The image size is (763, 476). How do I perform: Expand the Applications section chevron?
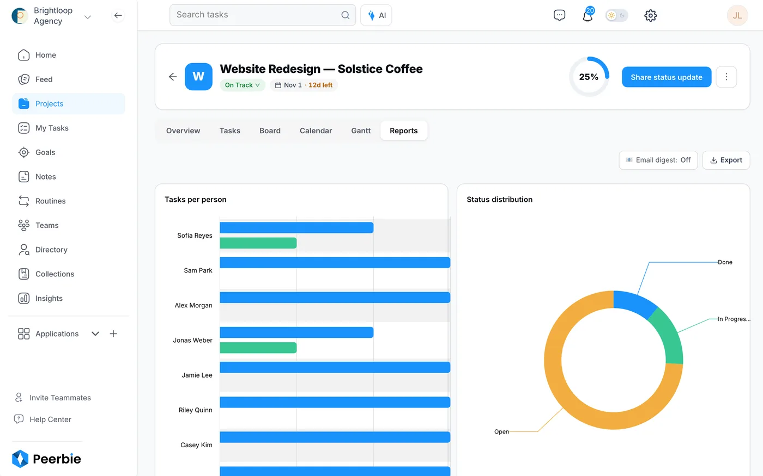click(95, 334)
